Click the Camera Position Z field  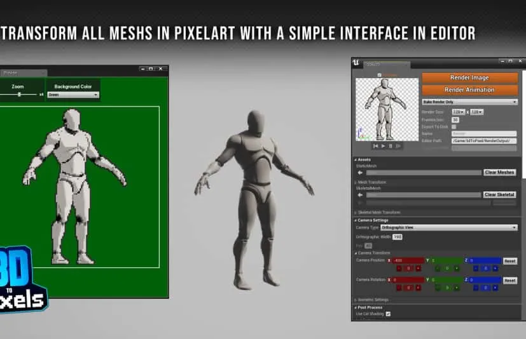click(x=485, y=260)
